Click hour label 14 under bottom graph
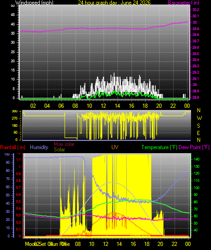Screen dimensions: 211x250 119,244
